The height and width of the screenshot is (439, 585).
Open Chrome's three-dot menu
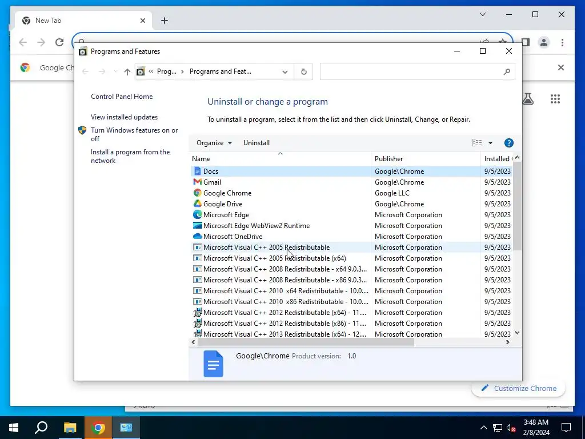[x=562, y=42]
